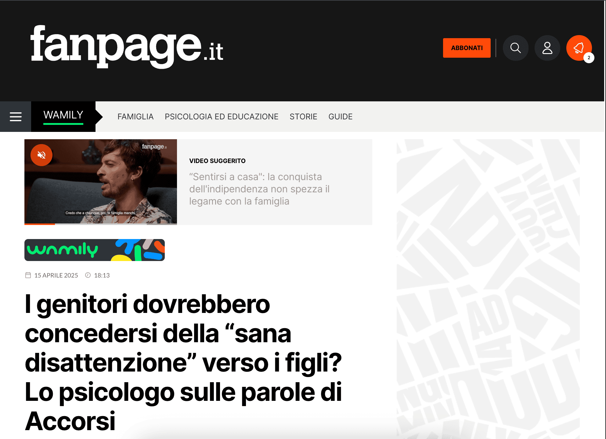Click the fanpage.it logo
The height and width of the screenshot is (439, 606).
pyautogui.click(x=127, y=47)
